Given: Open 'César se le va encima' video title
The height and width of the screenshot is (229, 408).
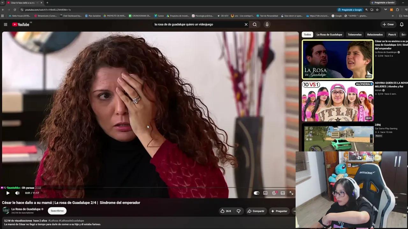Looking at the screenshot, I should 391,45.
